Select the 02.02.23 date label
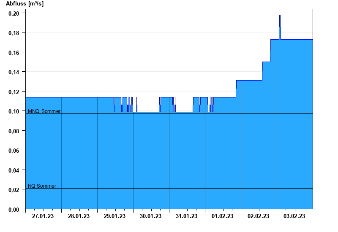This screenshot has width=338, height=232. click(258, 216)
